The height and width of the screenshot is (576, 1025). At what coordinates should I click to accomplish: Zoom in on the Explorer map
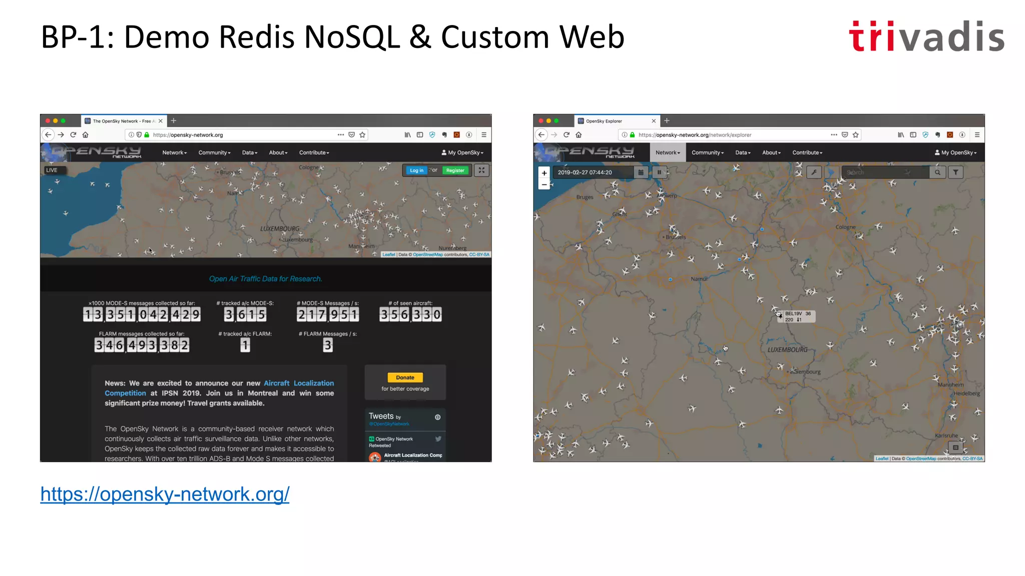click(544, 173)
